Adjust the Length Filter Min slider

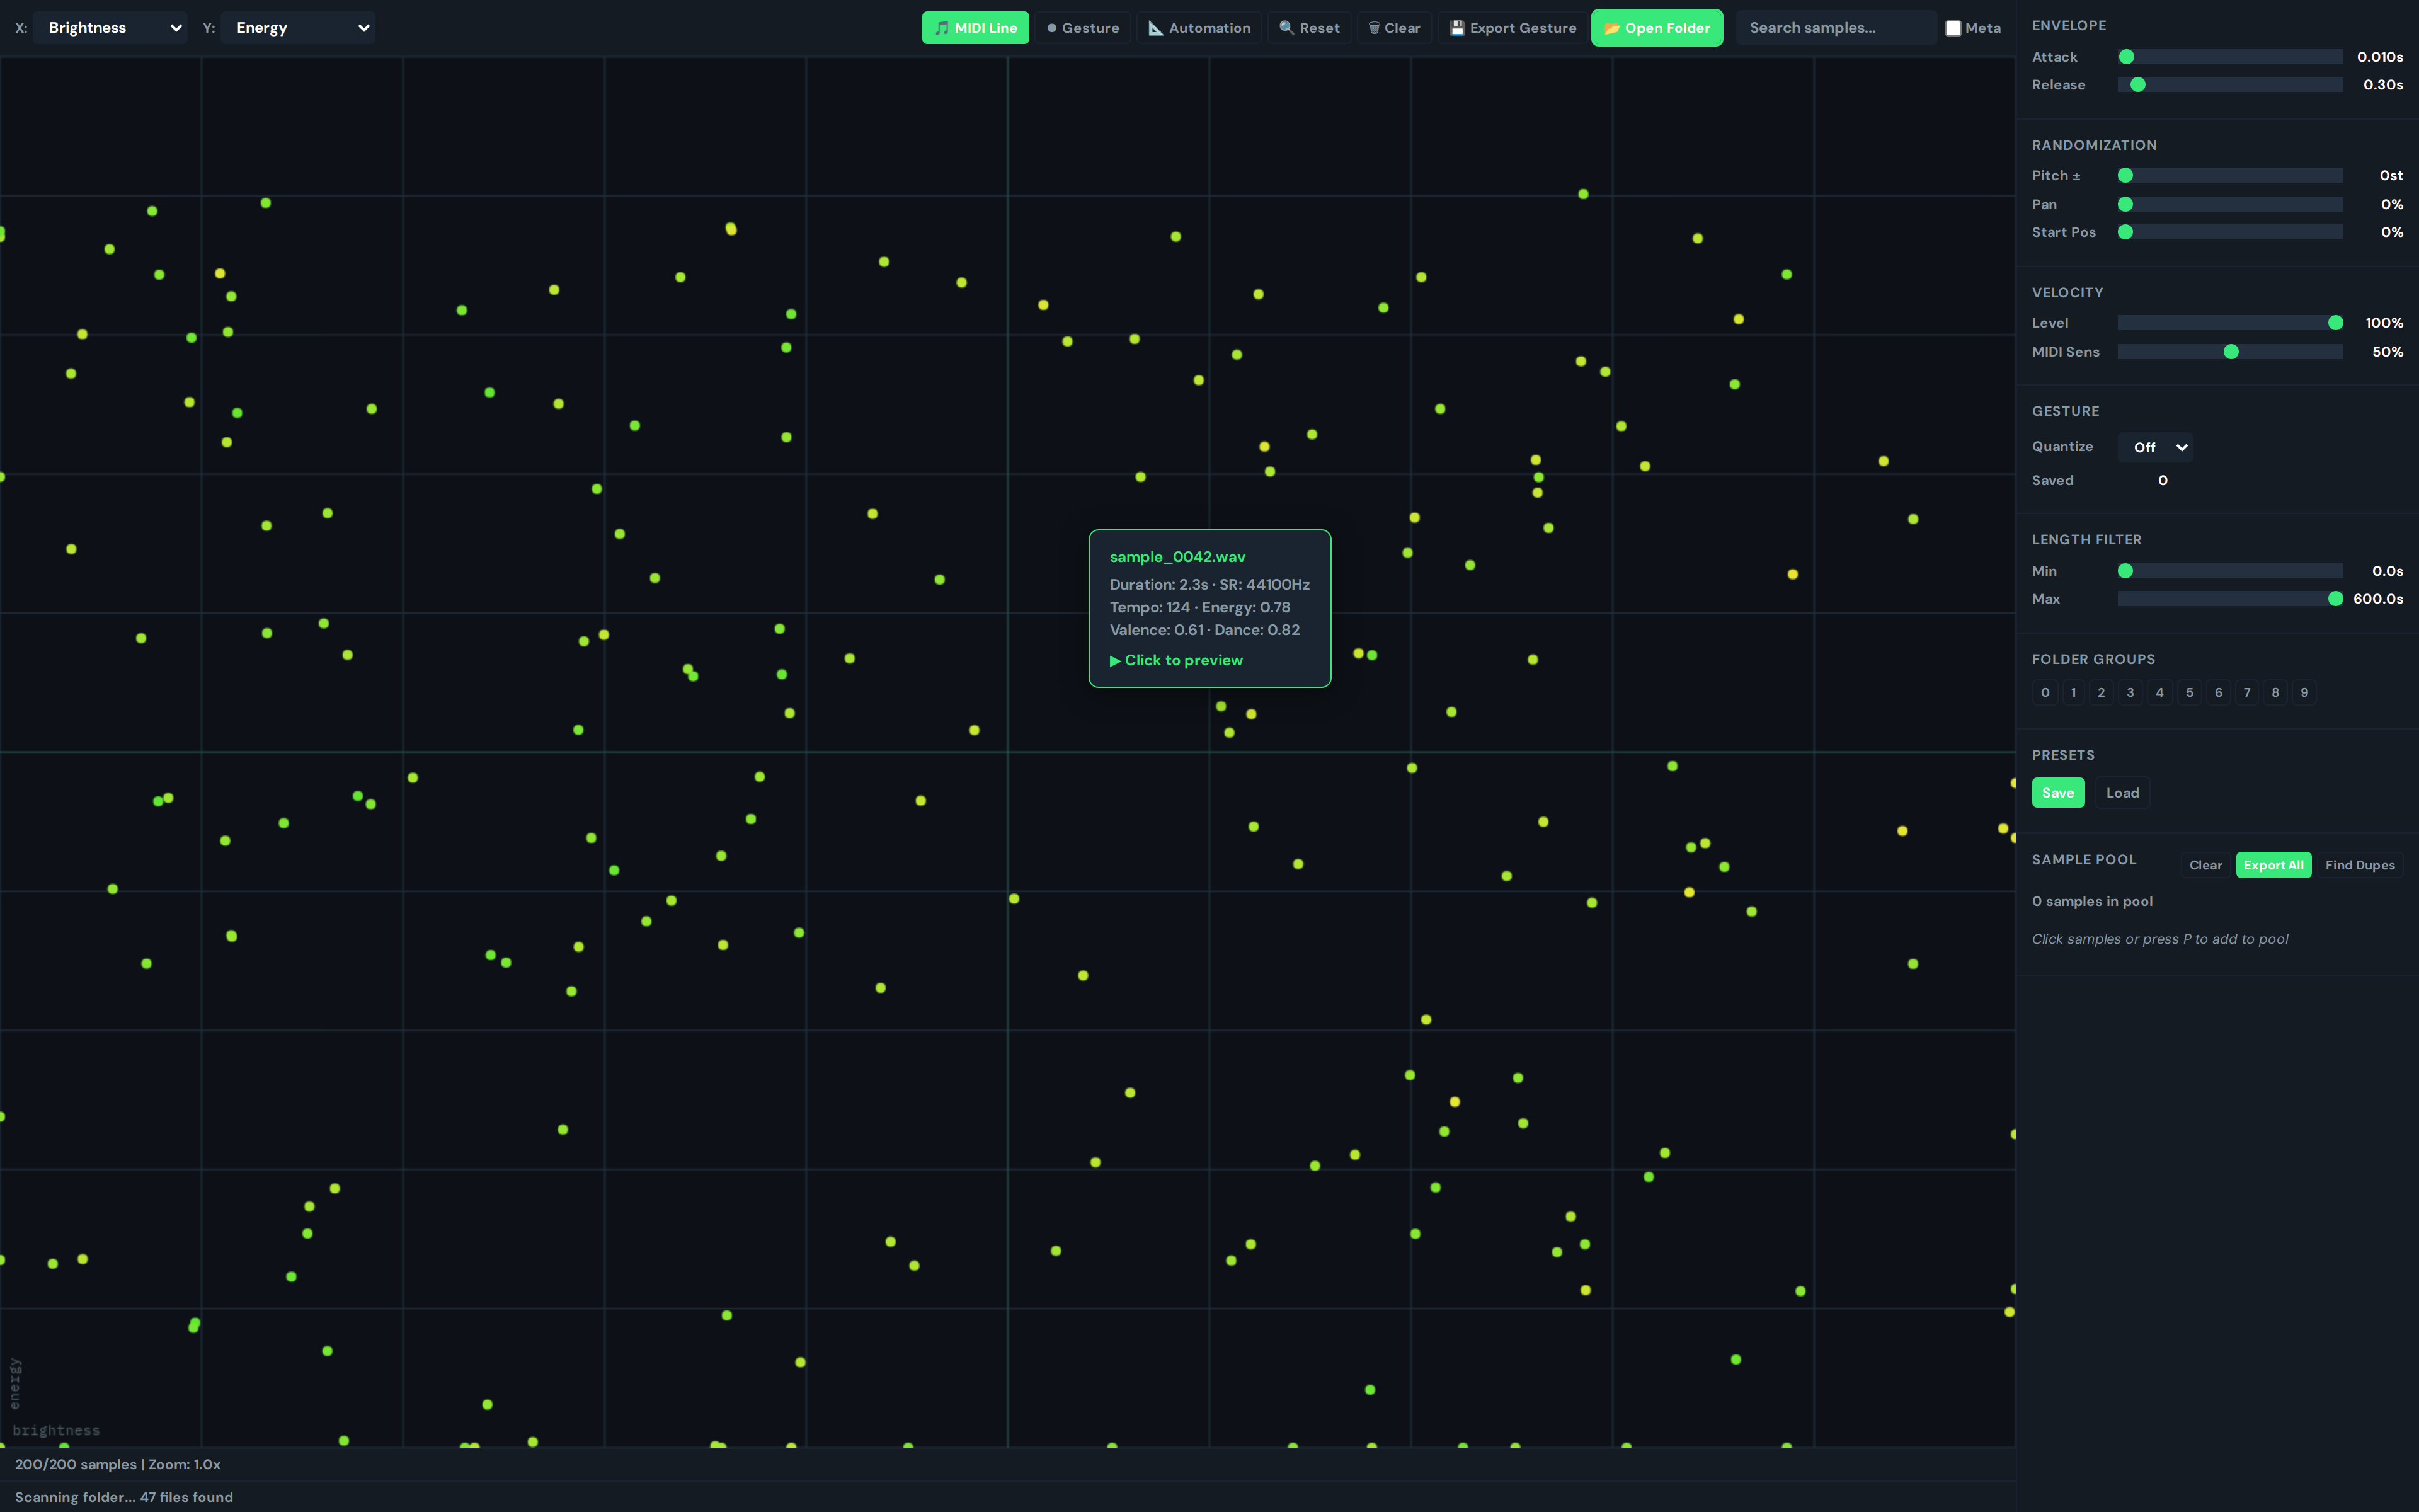(2230, 571)
